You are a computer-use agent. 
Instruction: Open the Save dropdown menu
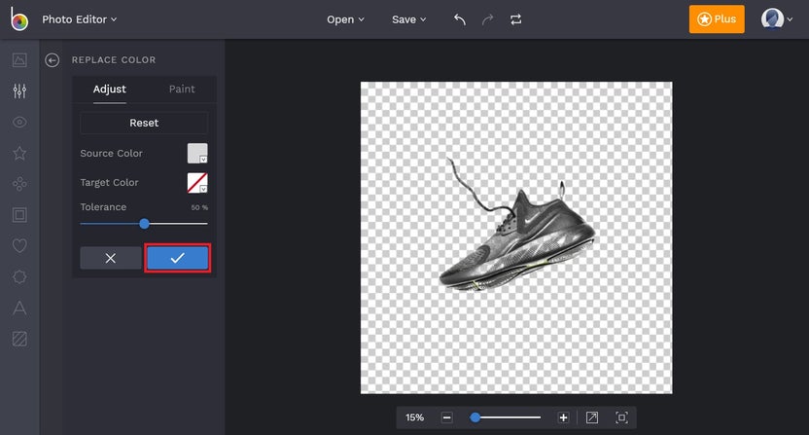point(408,19)
